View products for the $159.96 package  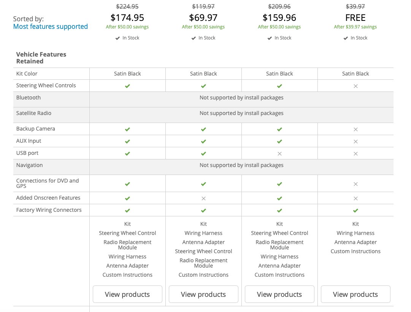tap(279, 294)
